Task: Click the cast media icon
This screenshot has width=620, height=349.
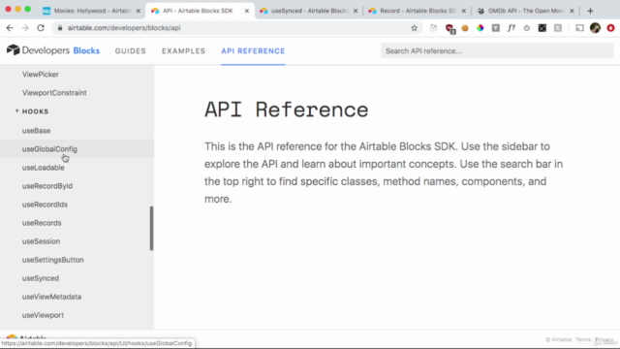Action: pyautogui.click(x=579, y=28)
